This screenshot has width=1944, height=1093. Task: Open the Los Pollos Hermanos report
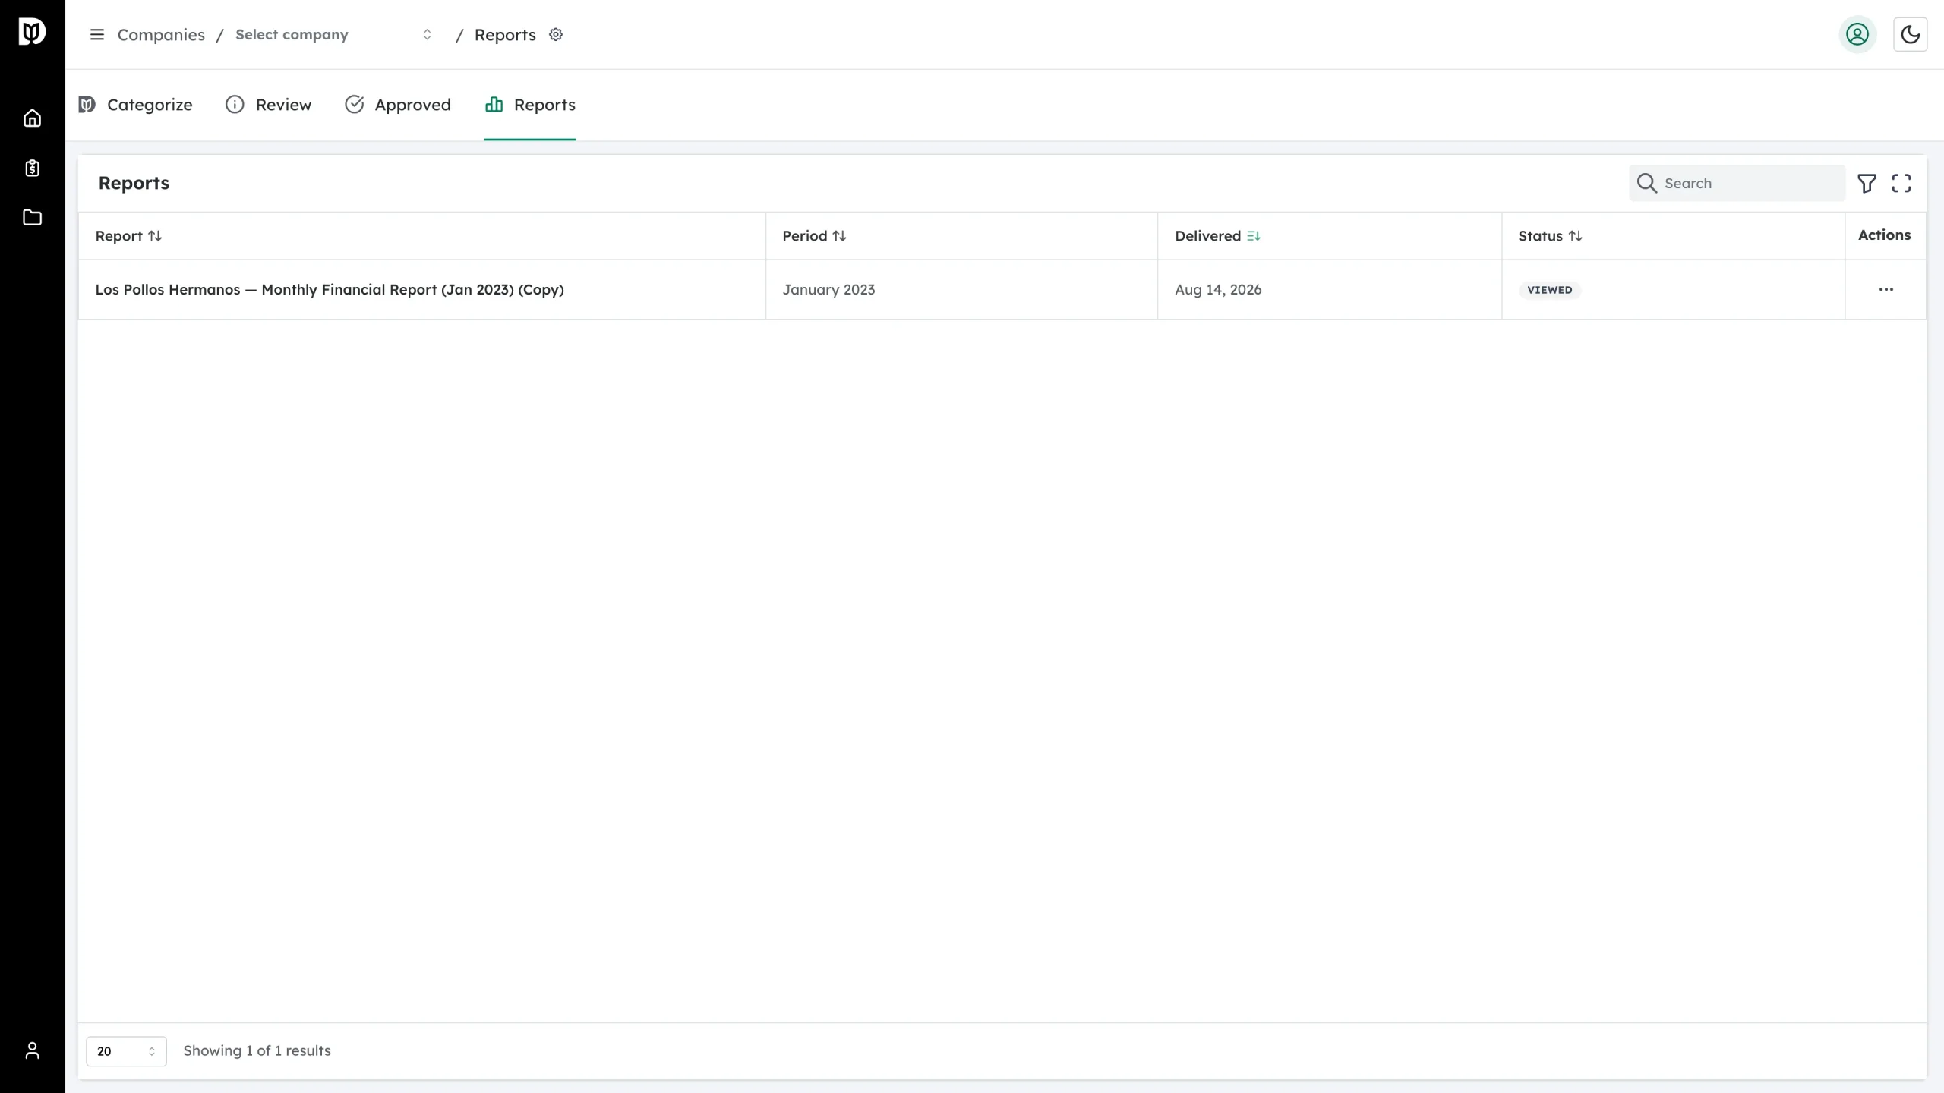(x=330, y=290)
